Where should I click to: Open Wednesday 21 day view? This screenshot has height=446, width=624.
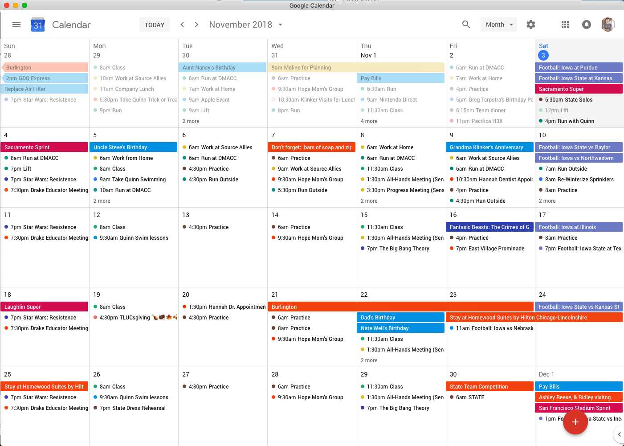[x=275, y=295]
